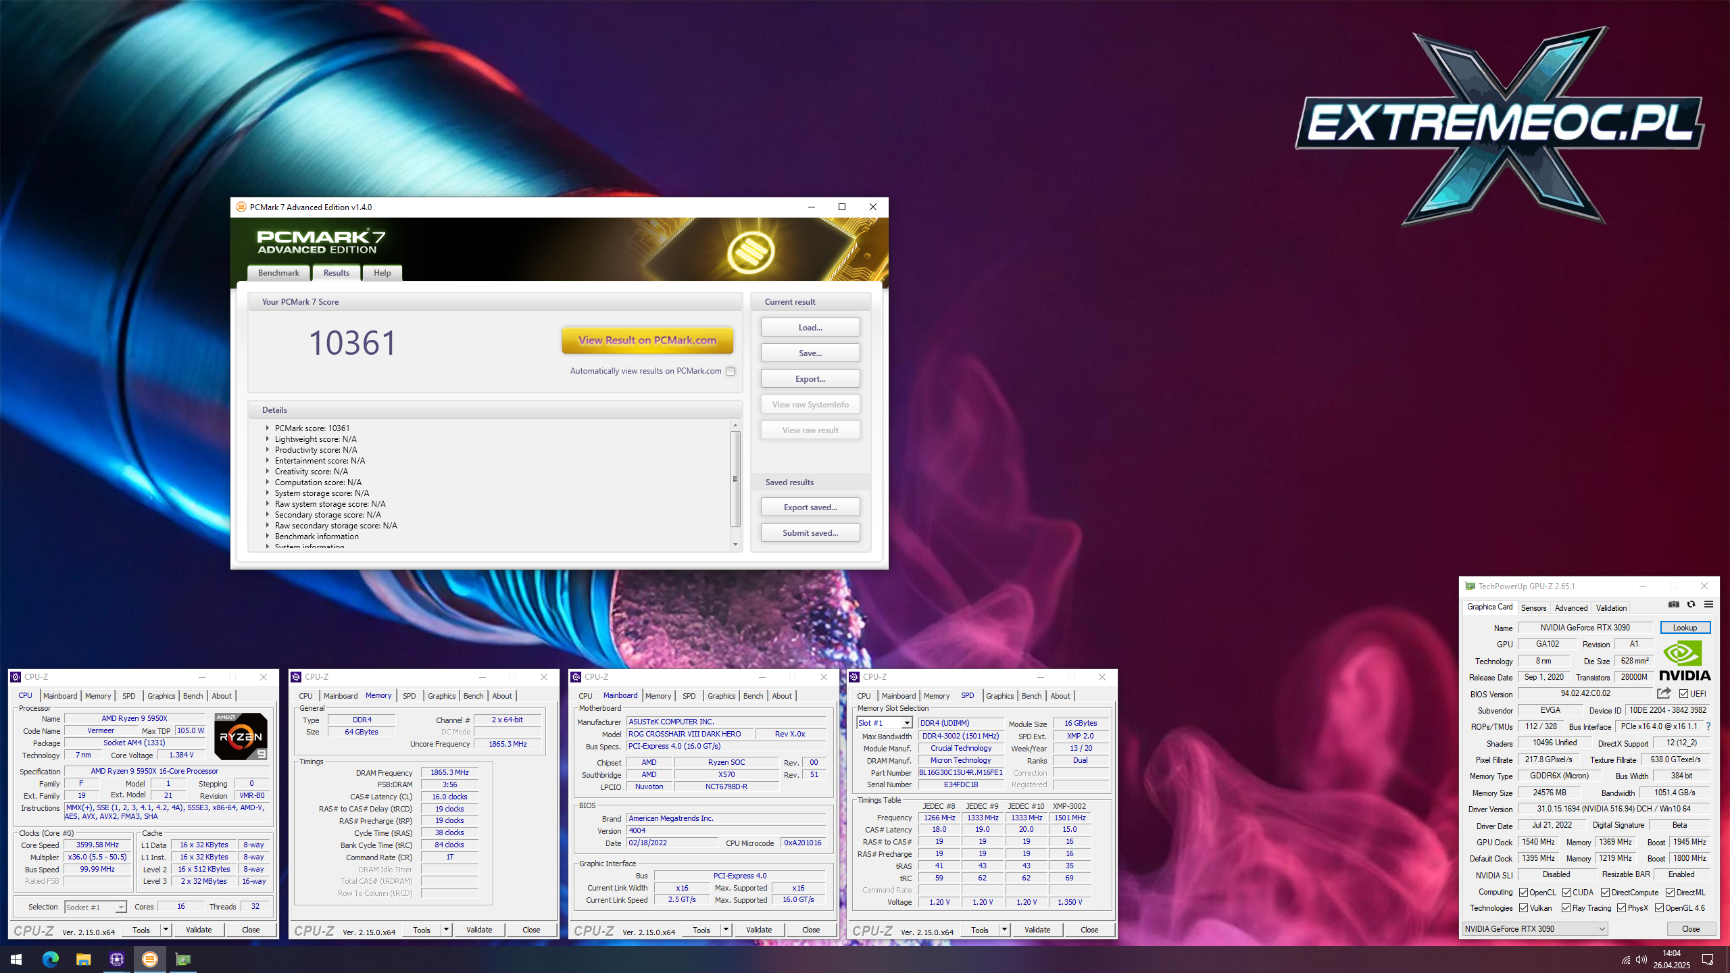The width and height of the screenshot is (1730, 973).
Task: Click Details scrollbar up arrow
Action: click(735, 425)
